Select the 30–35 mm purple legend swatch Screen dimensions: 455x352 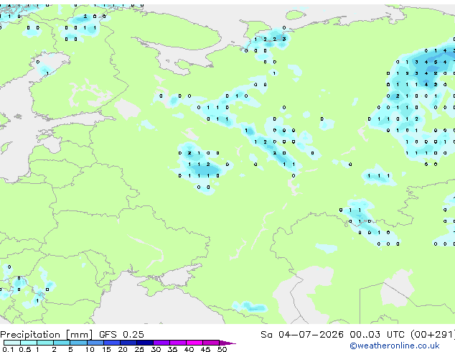(161, 343)
